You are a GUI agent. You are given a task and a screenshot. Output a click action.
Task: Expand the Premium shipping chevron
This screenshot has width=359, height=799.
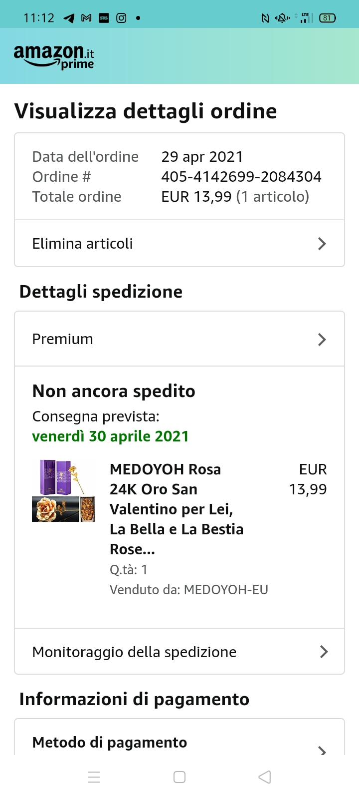click(322, 340)
